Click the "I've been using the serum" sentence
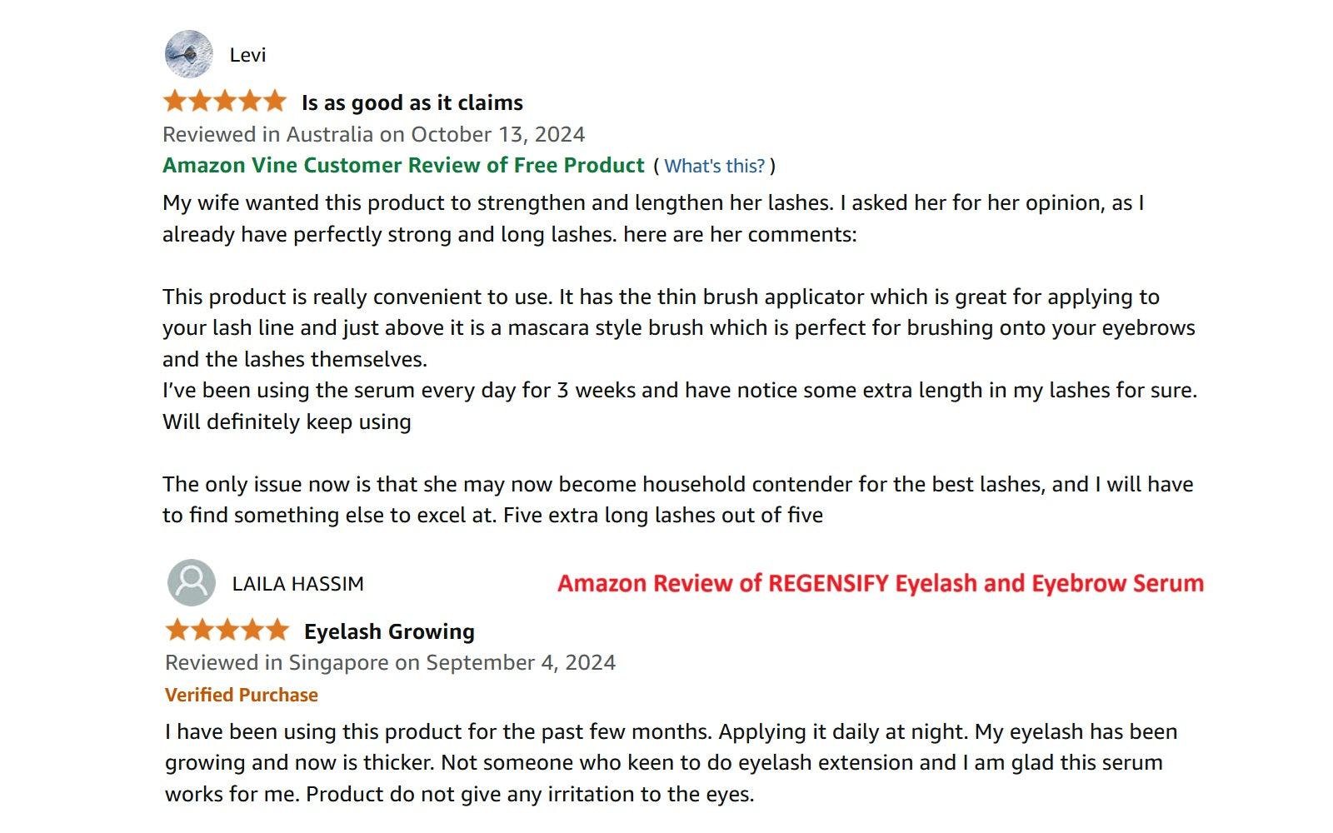1333x833 pixels. (679, 390)
